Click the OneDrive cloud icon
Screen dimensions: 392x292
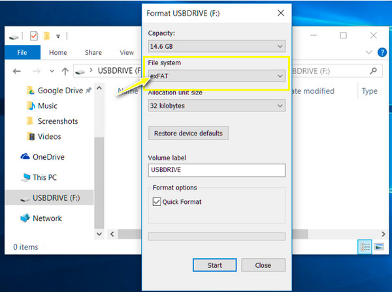pyautogui.click(x=25, y=156)
